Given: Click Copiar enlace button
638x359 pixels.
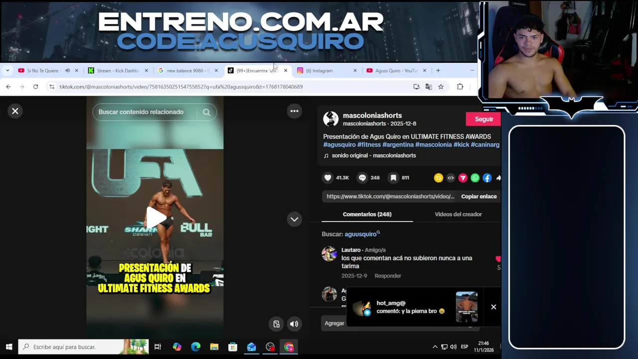Looking at the screenshot, I should (x=479, y=196).
